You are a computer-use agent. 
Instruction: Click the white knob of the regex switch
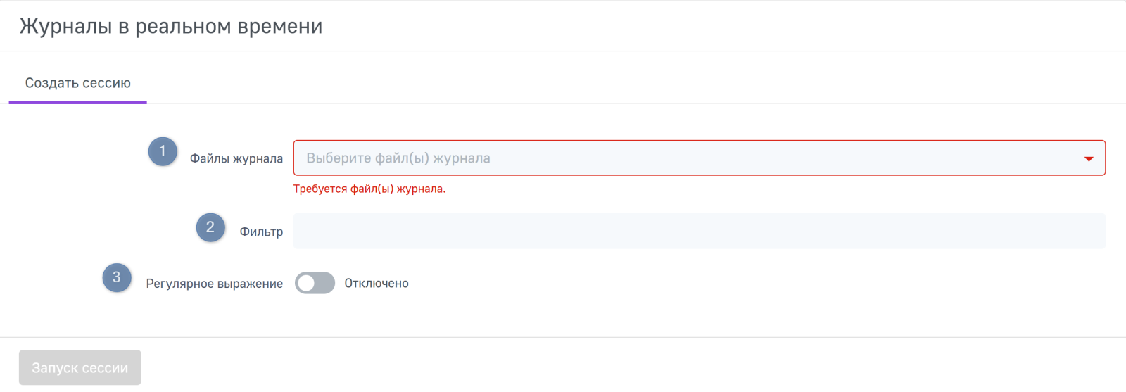(306, 283)
